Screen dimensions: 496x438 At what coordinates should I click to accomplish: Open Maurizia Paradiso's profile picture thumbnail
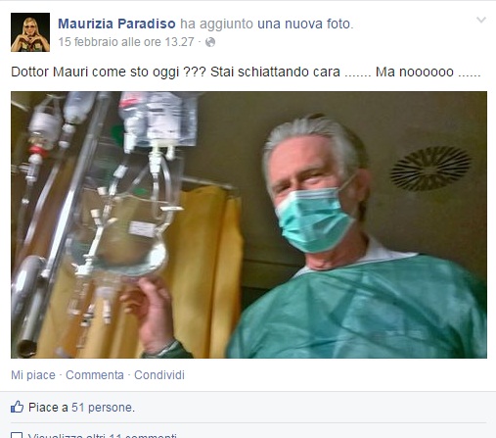click(x=30, y=32)
